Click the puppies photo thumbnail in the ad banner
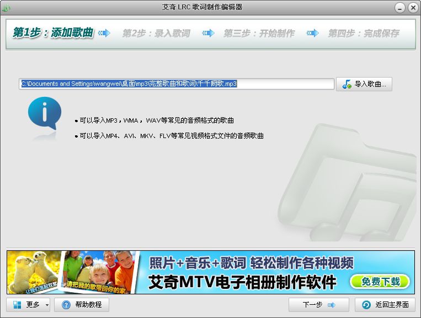This screenshot has height=318, width=421. tap(33, 272)
